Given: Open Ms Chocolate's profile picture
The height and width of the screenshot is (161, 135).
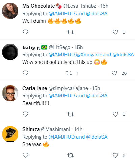Looking at the screenshot, I should [10, 11].
